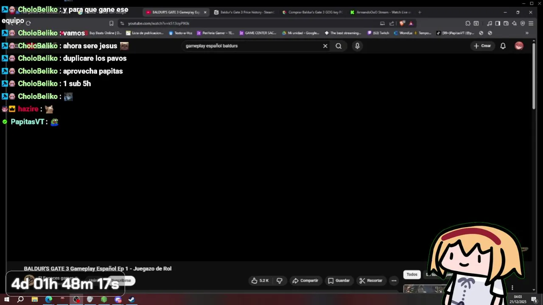This screenshot has width=543, height=305.
Task: Open the YouTube account avatar menu
Action: pos(519,46)
